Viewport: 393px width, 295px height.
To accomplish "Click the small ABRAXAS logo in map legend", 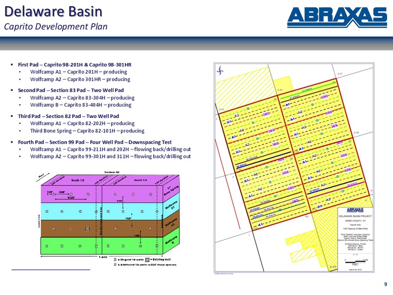I will click(x=355, y=210).
